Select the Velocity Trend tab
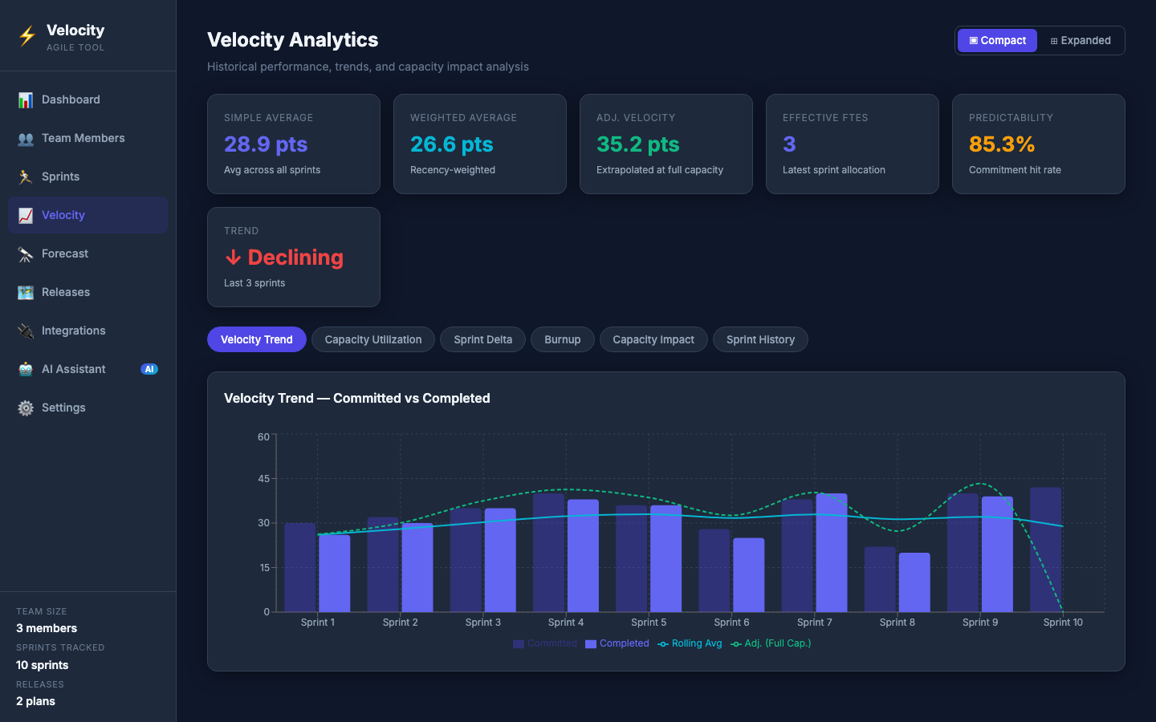Viewport: 1156px width, 722px height. [x=257, y=339]
